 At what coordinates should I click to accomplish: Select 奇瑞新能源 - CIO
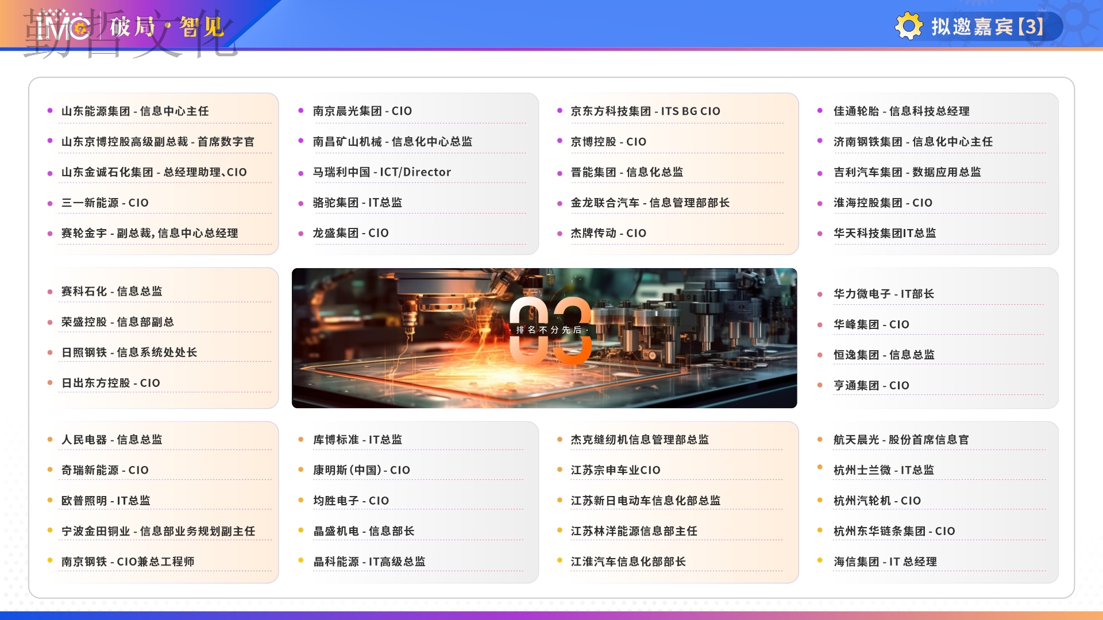click(105, 470)
